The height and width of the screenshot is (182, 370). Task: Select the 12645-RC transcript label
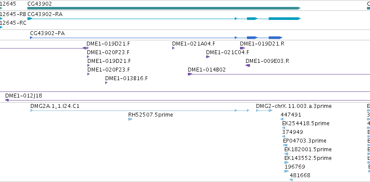click(x=13, y=23)
